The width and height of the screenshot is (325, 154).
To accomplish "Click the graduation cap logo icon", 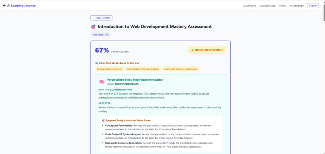I will (x=4, y=6).
